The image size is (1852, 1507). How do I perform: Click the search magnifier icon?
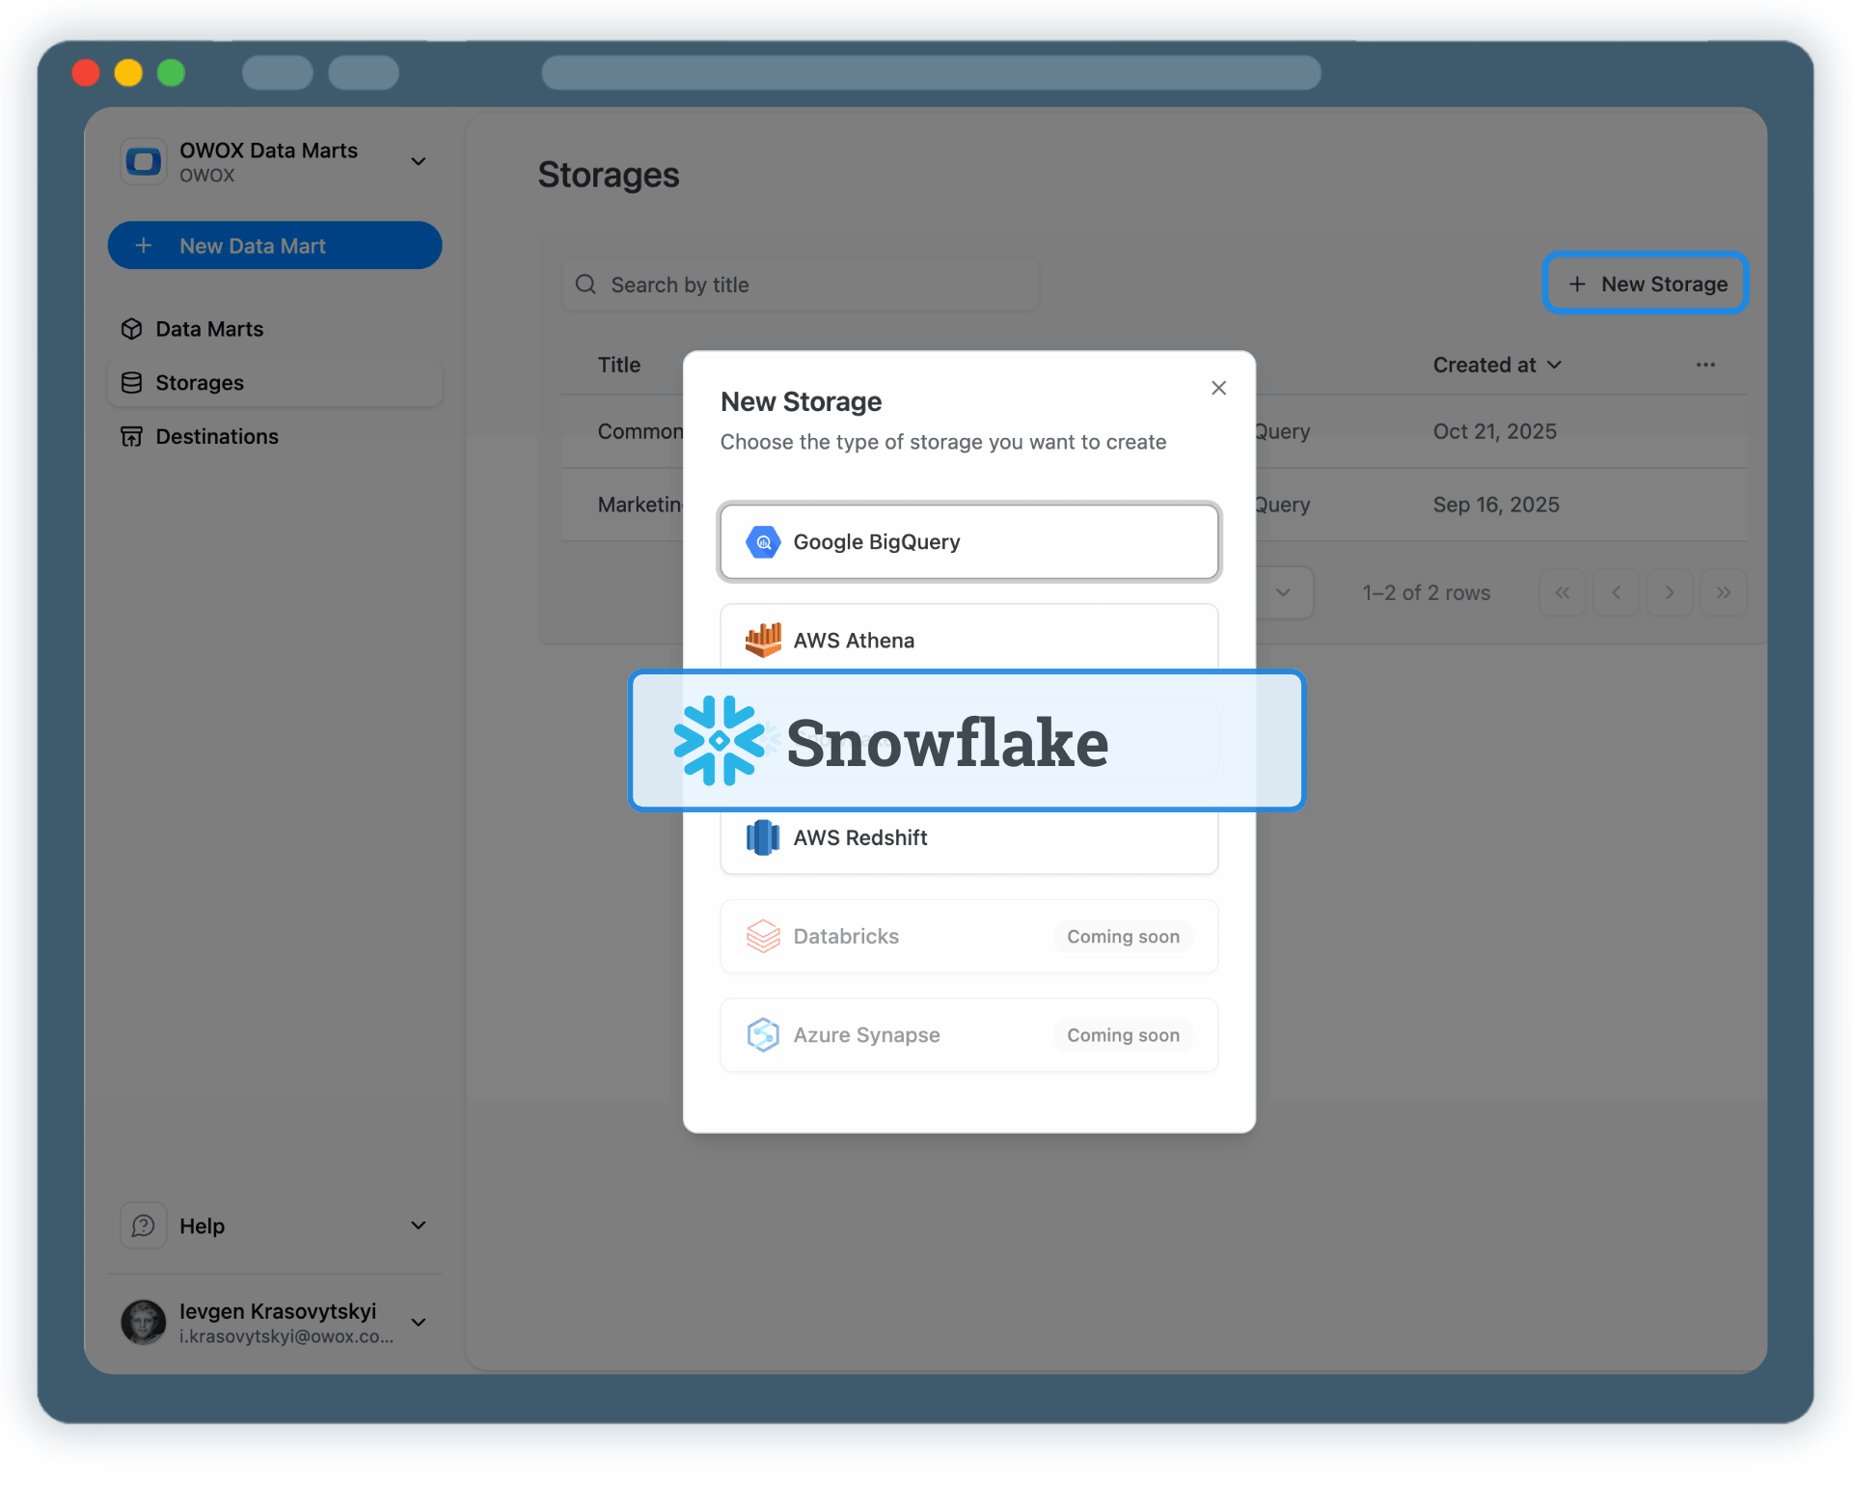coord(586,284)
